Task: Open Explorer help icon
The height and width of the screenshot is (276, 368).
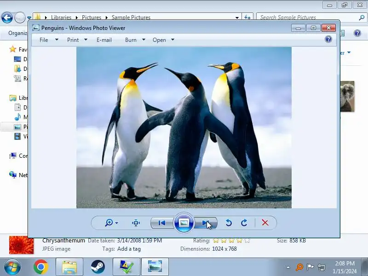Action: 357,33
